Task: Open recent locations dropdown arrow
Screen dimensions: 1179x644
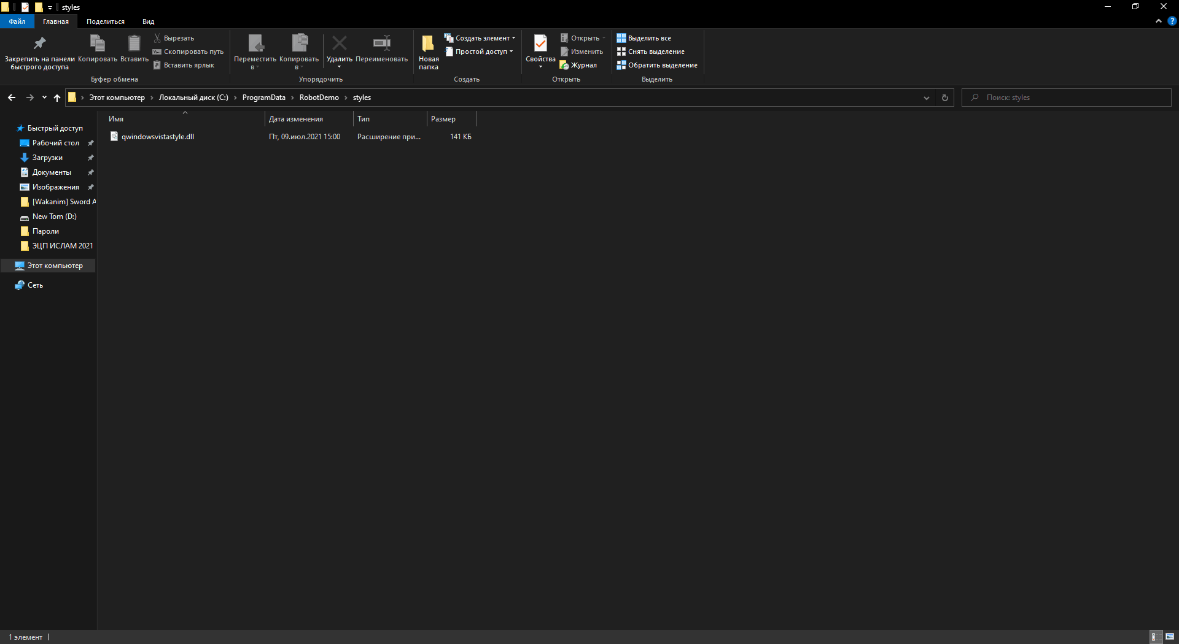Action: point(44,98)
